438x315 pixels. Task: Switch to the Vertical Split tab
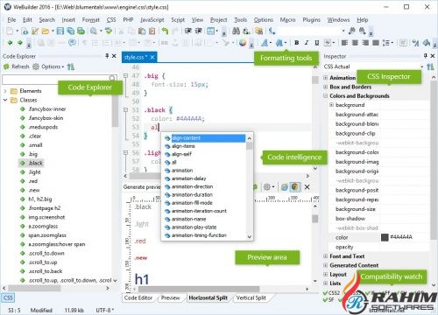point(251,297)
